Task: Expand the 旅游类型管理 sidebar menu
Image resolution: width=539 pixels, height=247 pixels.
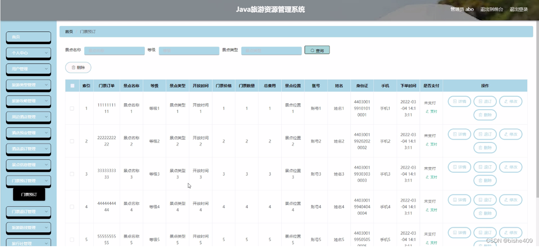Action: click(29, 85)
